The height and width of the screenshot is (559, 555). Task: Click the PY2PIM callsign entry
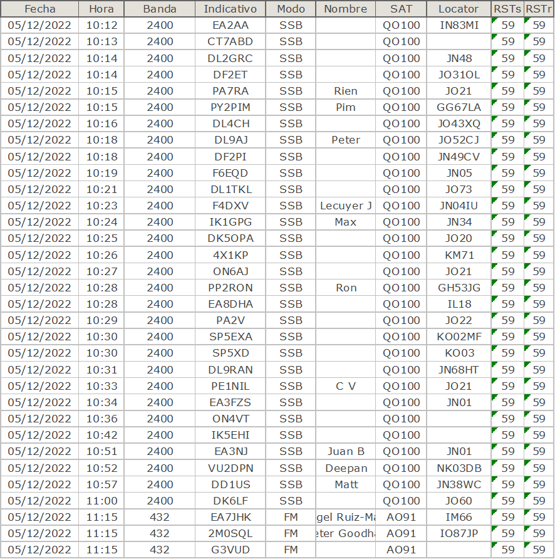pos(230,107)
